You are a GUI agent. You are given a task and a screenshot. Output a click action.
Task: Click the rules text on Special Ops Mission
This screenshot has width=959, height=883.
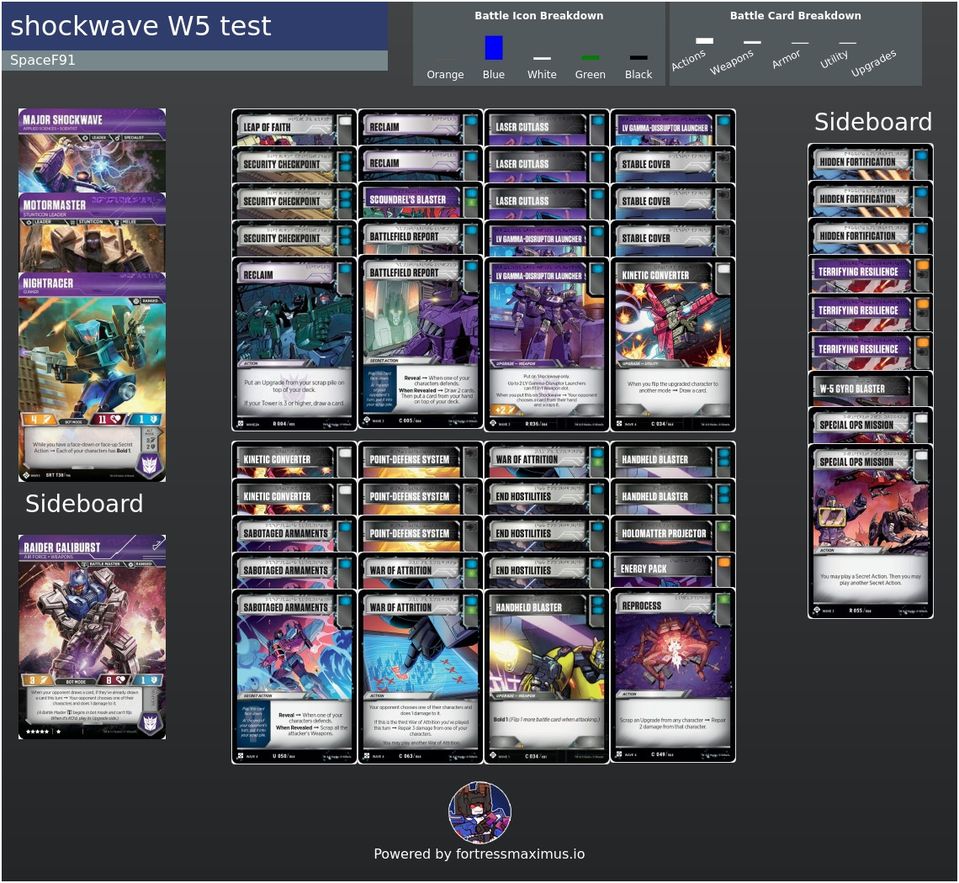click(x=871, y=579)
